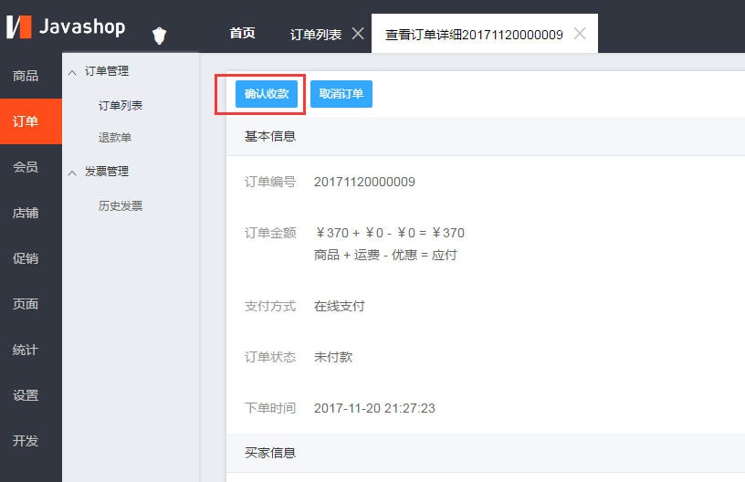The width and height of the screenshot is (745, 482).
Task: Click the 订单管理 group label
Action: [107, 71]
